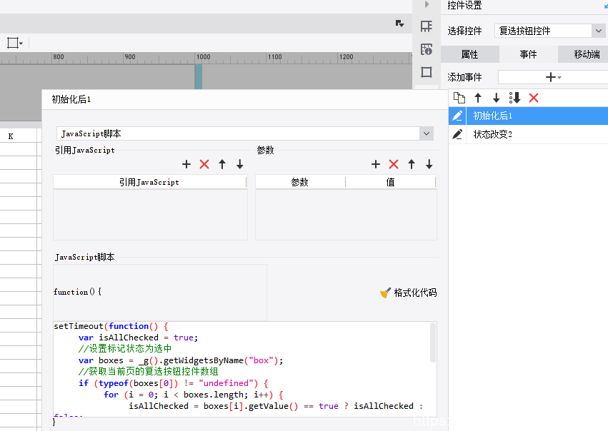This screenshot has height=431, width=608.
Task: Edit the 初始化后1 event
Action: pos(457,116)
